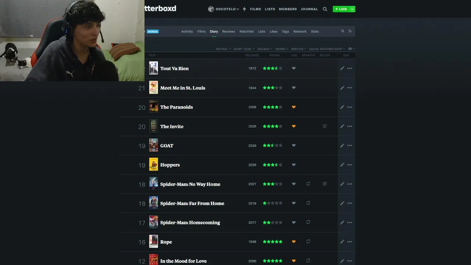This screenshot has width=471, height=265.
Task: Open the Rope film title link
Action: (166, 242)
